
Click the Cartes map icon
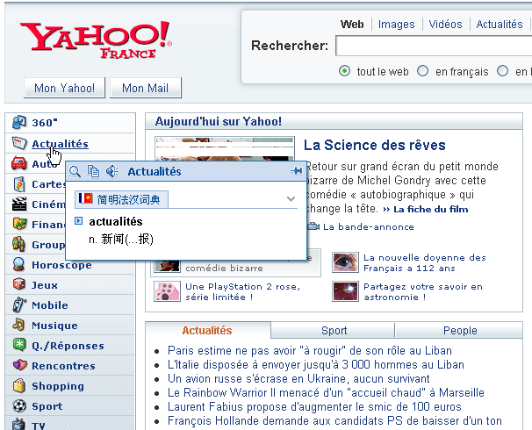(x=19, y=183)
